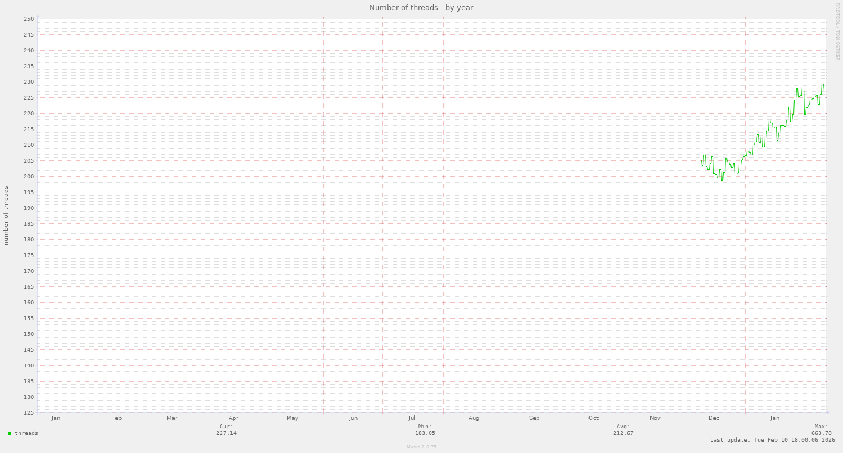Click the 125 tick label on y-axis

pos(29,413)
